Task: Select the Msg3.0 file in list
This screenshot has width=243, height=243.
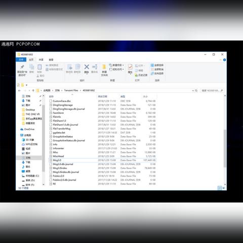Action: click(102, 160)
